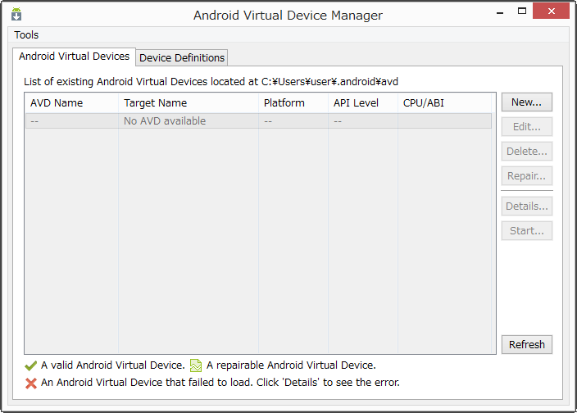Sort by Target Name column header
577x413 pixels.
(189, 103)
